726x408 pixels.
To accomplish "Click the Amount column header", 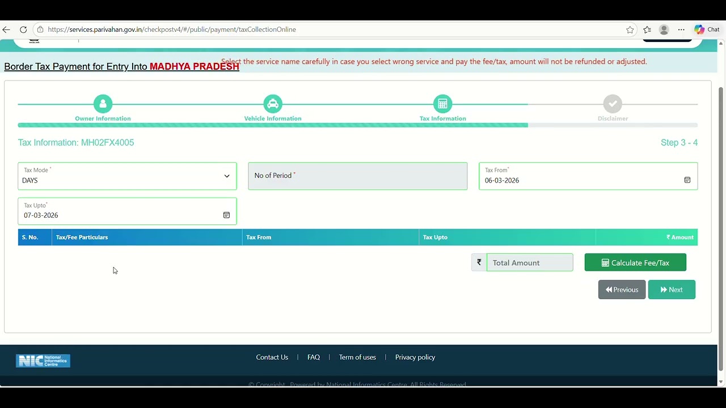I will (x=647, y=237).
